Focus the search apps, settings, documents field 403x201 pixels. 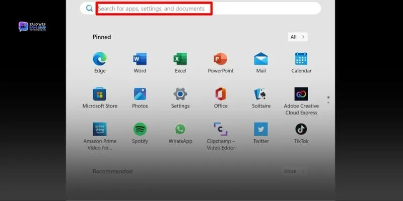pos(154,9)
